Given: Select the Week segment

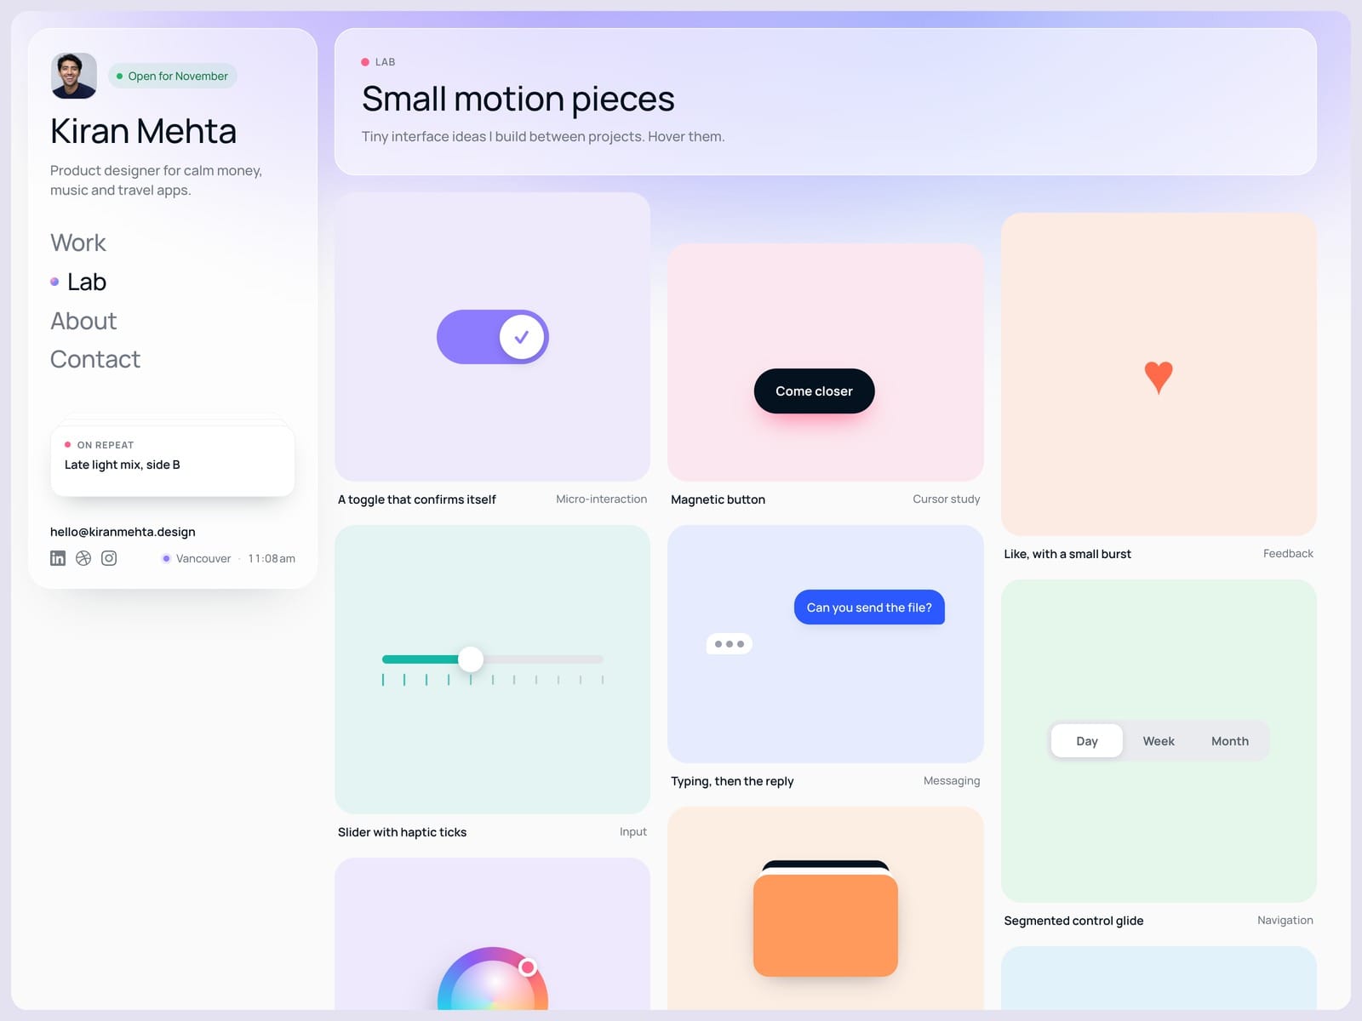Looking at the screenshot, I should pos(1159,741).
